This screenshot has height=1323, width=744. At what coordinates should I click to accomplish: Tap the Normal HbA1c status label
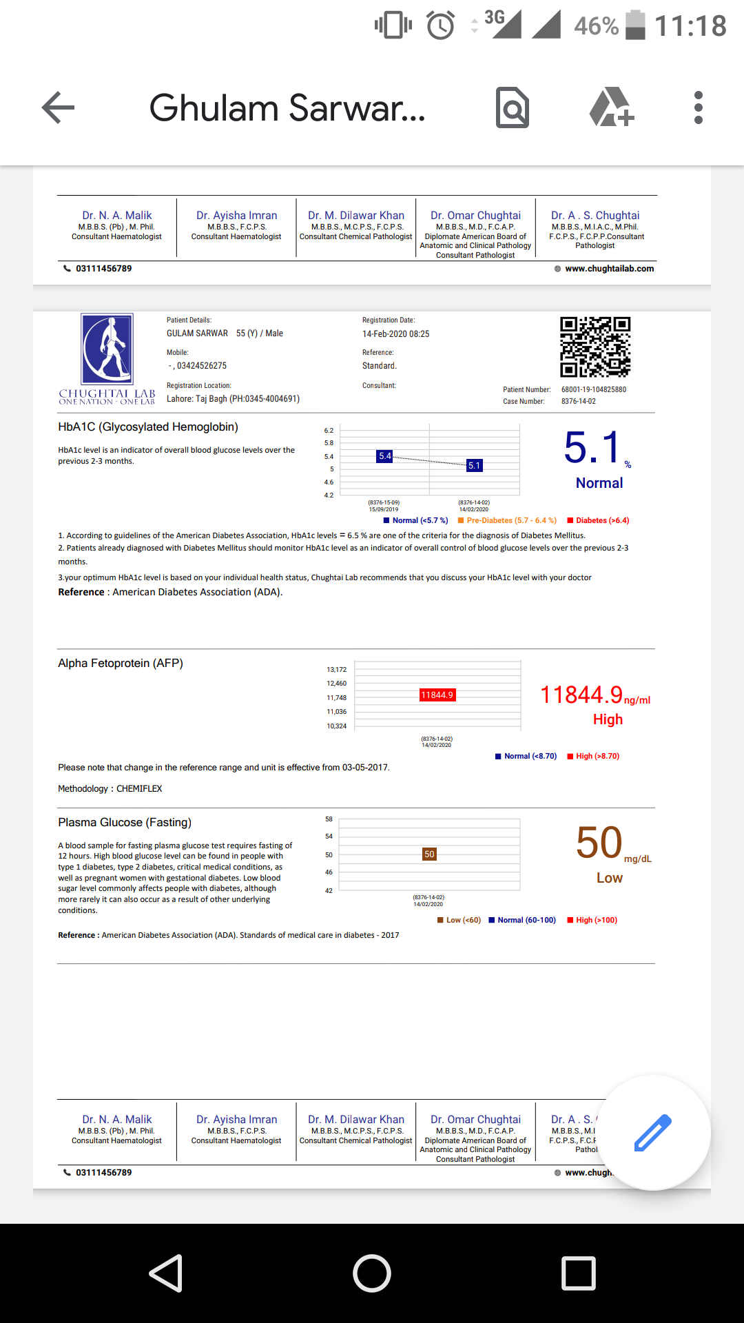[x=599, y=484]
